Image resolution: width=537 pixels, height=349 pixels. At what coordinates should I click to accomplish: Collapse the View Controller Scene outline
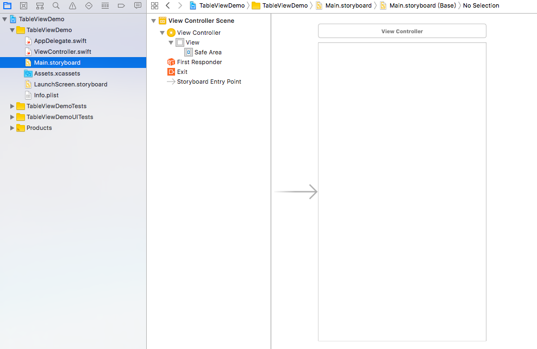pos(153,21)
